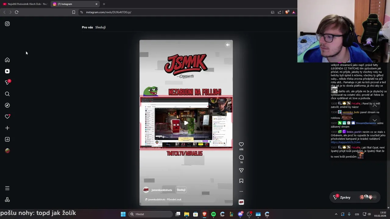Screen dimensions: 390x219
Task: Open the jsmmkoddshots username link
Action: 162,190
